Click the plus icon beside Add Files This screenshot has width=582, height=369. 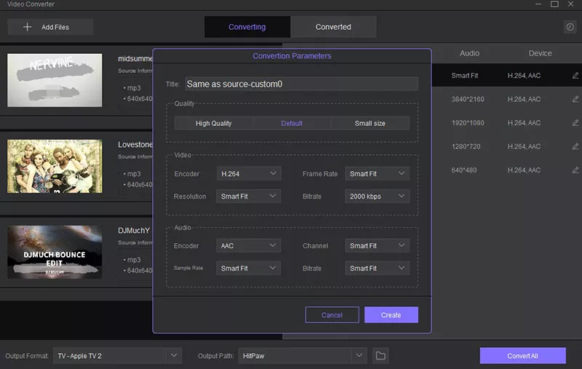27,27
